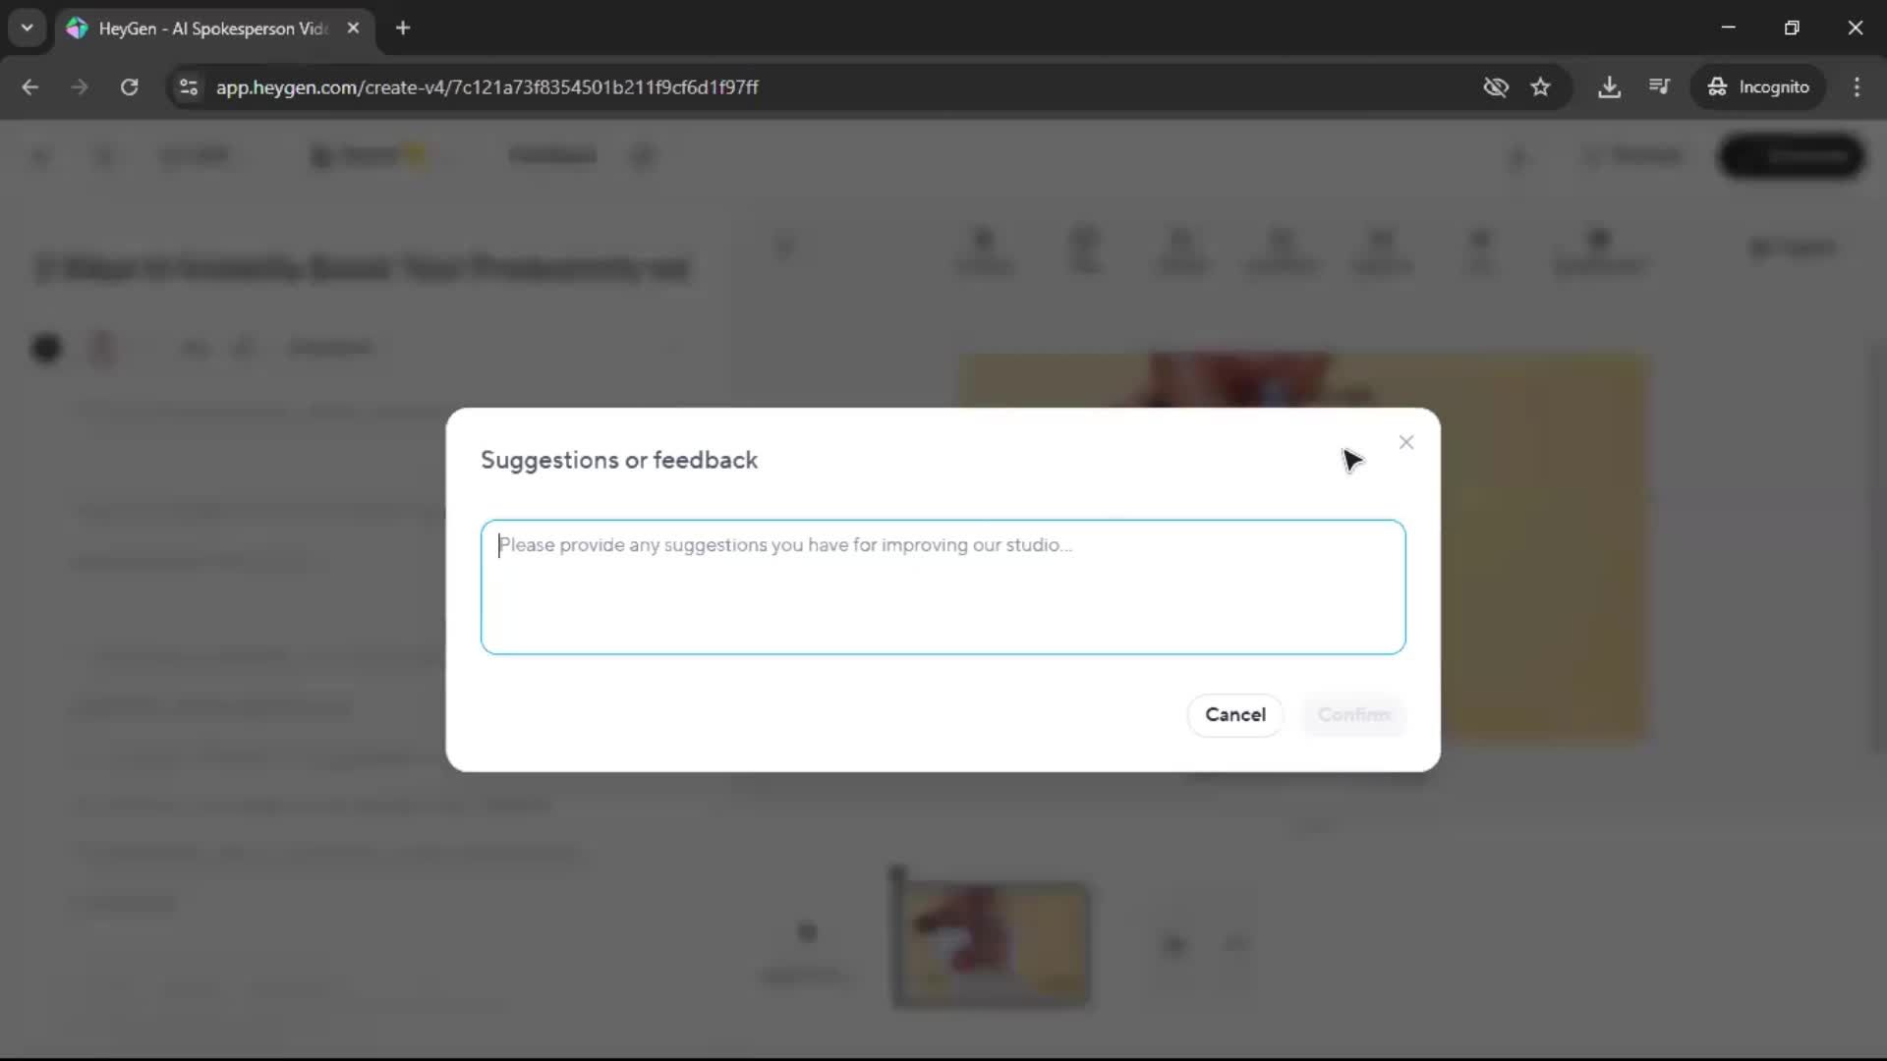Open a new browser tab
Screen dimensions: 1887x1061
point(403,28)
